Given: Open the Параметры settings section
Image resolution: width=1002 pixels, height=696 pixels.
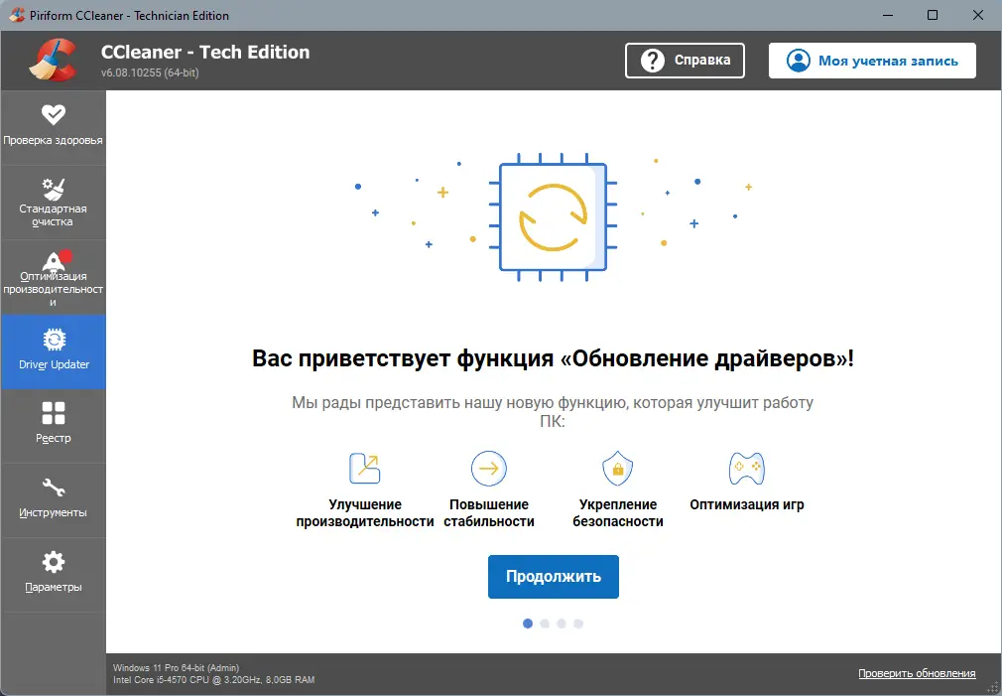Looking at the screenshot, I should [x=54, y=573].
